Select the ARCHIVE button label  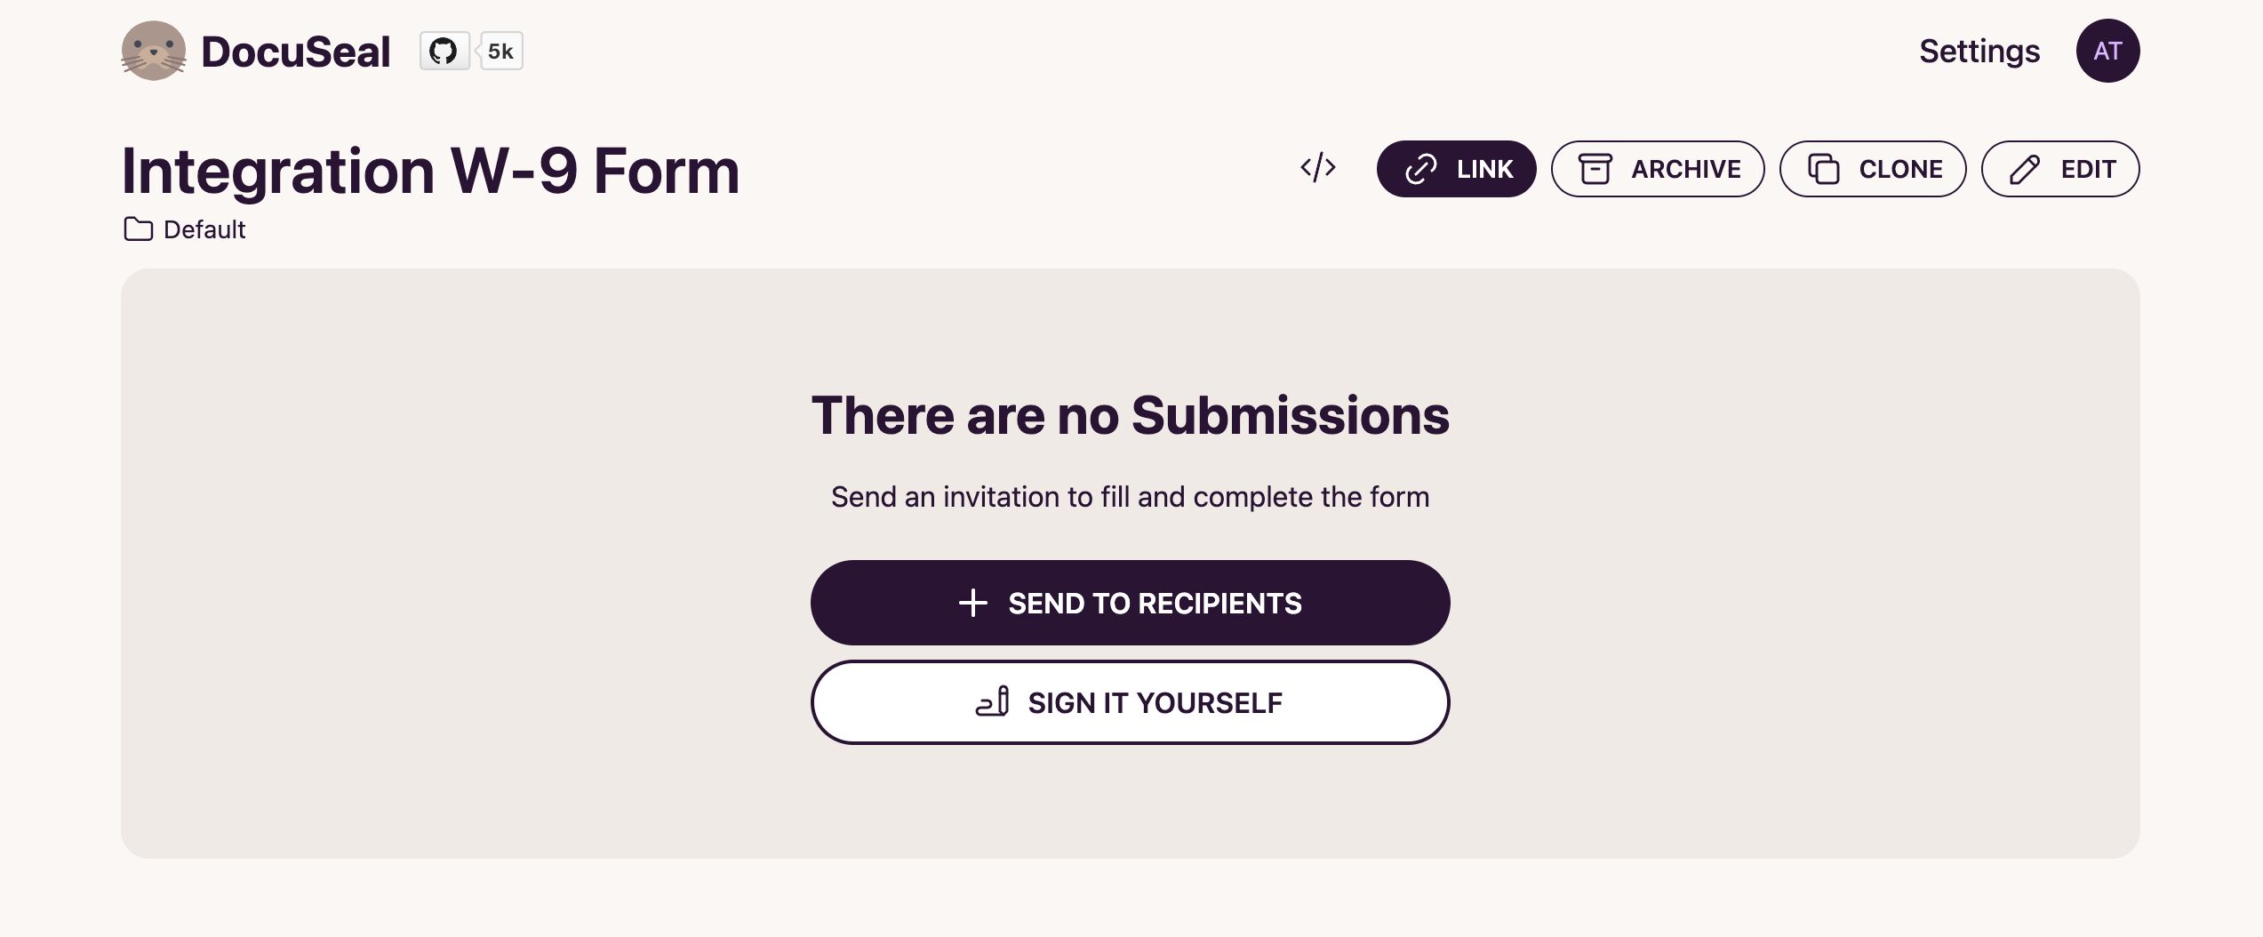(x=1685, y=169)
